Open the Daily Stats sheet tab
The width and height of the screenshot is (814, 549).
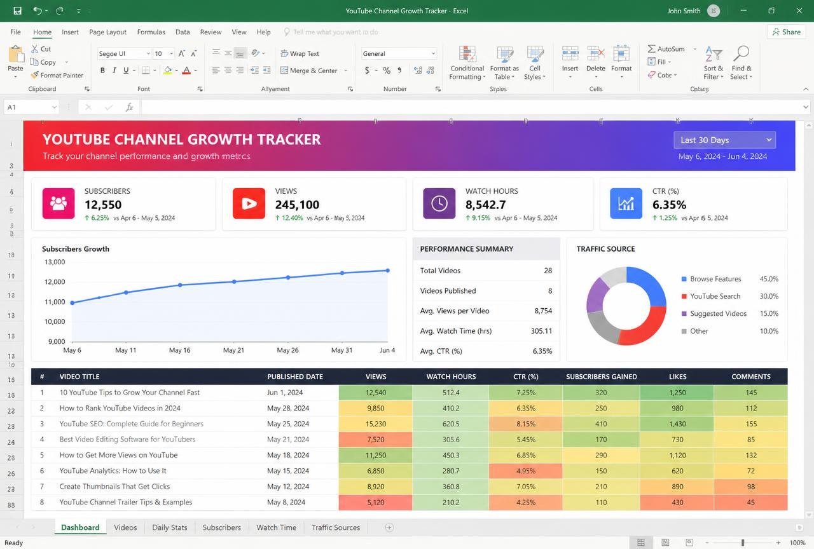170,527
